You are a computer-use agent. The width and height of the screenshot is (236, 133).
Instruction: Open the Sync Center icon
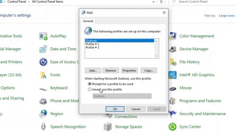point(173,127)
